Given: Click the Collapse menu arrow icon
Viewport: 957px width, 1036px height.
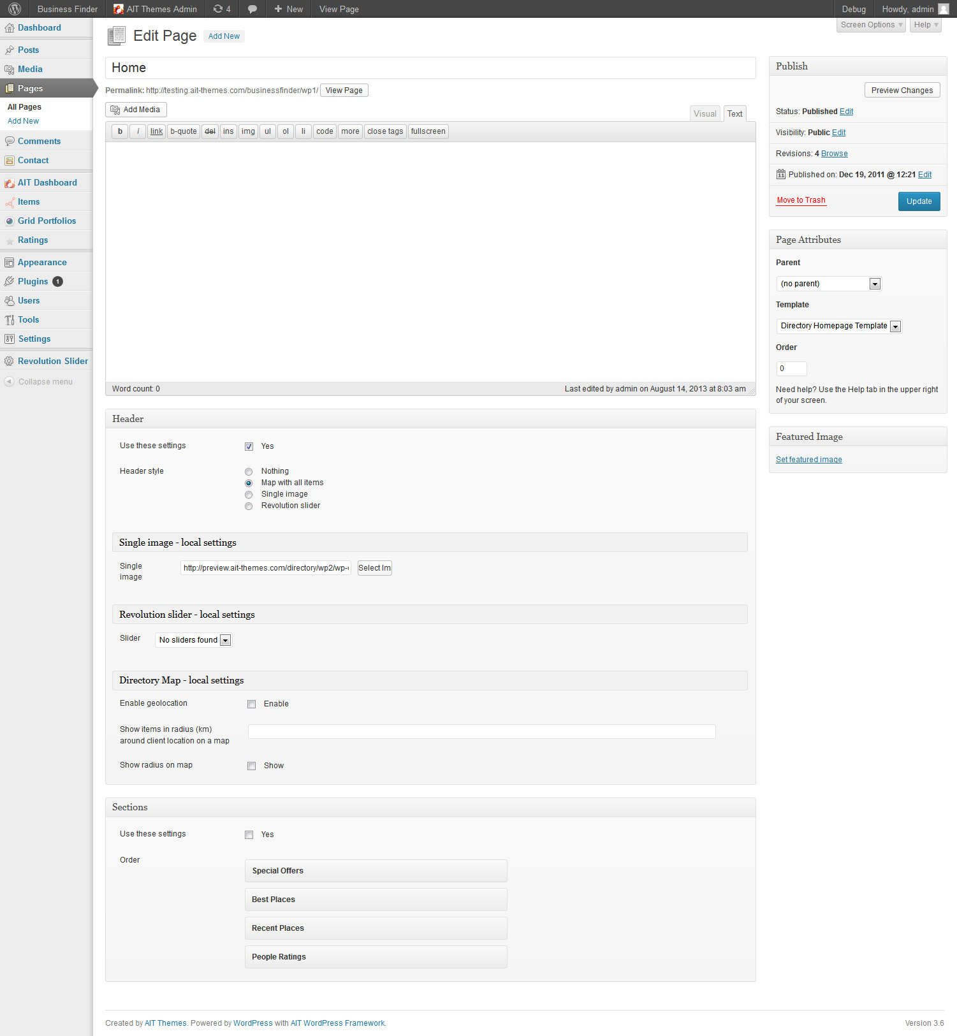Looking at the screenshot, I should pos(9,381).
